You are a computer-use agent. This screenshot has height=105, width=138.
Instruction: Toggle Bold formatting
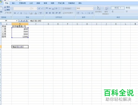click(x=15, y=13)
